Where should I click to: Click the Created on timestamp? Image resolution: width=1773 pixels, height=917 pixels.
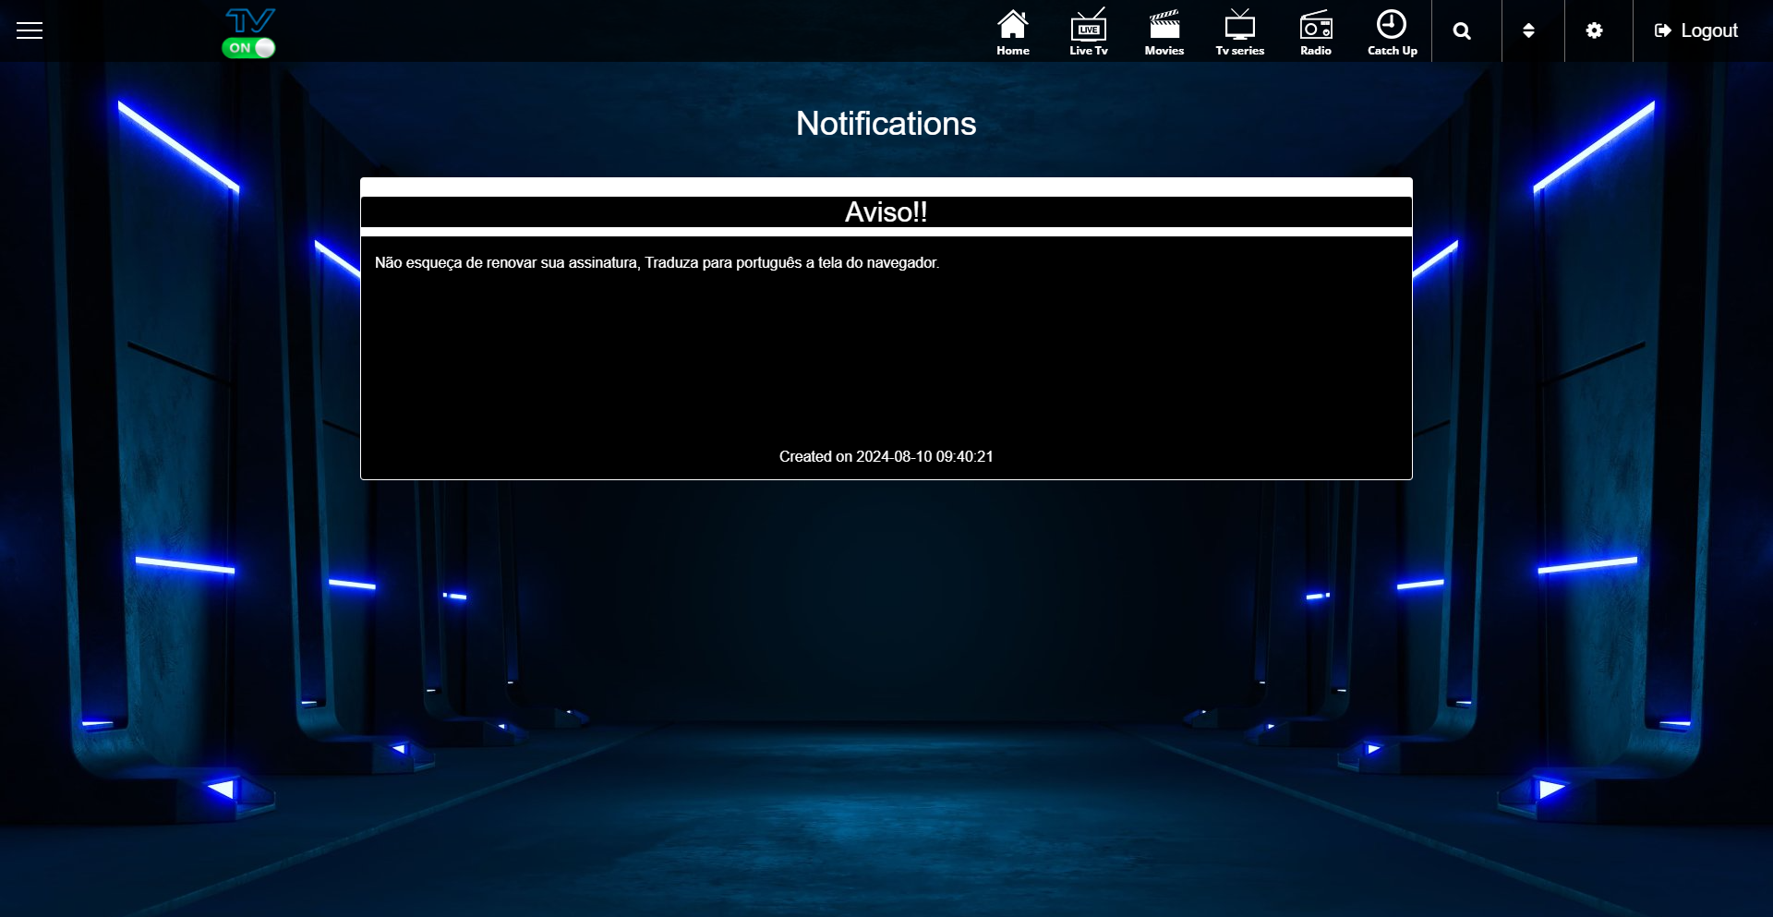(x=886, y=457)
